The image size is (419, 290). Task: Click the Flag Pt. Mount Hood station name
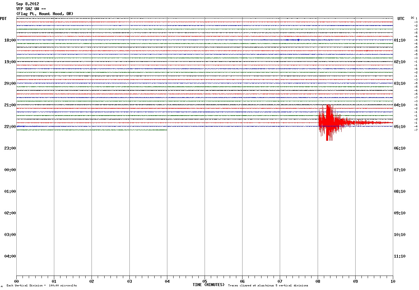(x=45, y=14)
